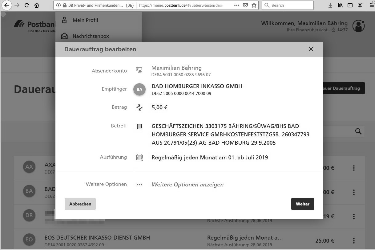The image size is (375, 250).
Task: Click the Ausführung calendar icon
Action: (x=139, y=158)
